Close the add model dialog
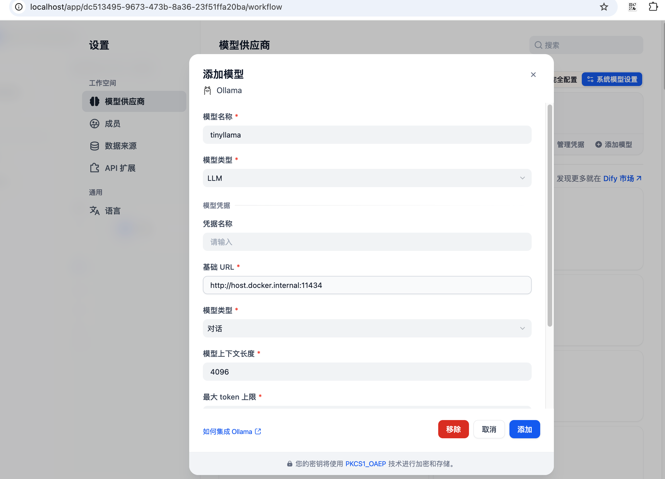Image resolution: width=665 pixels, height=479 pixels. tap(533, 75)
